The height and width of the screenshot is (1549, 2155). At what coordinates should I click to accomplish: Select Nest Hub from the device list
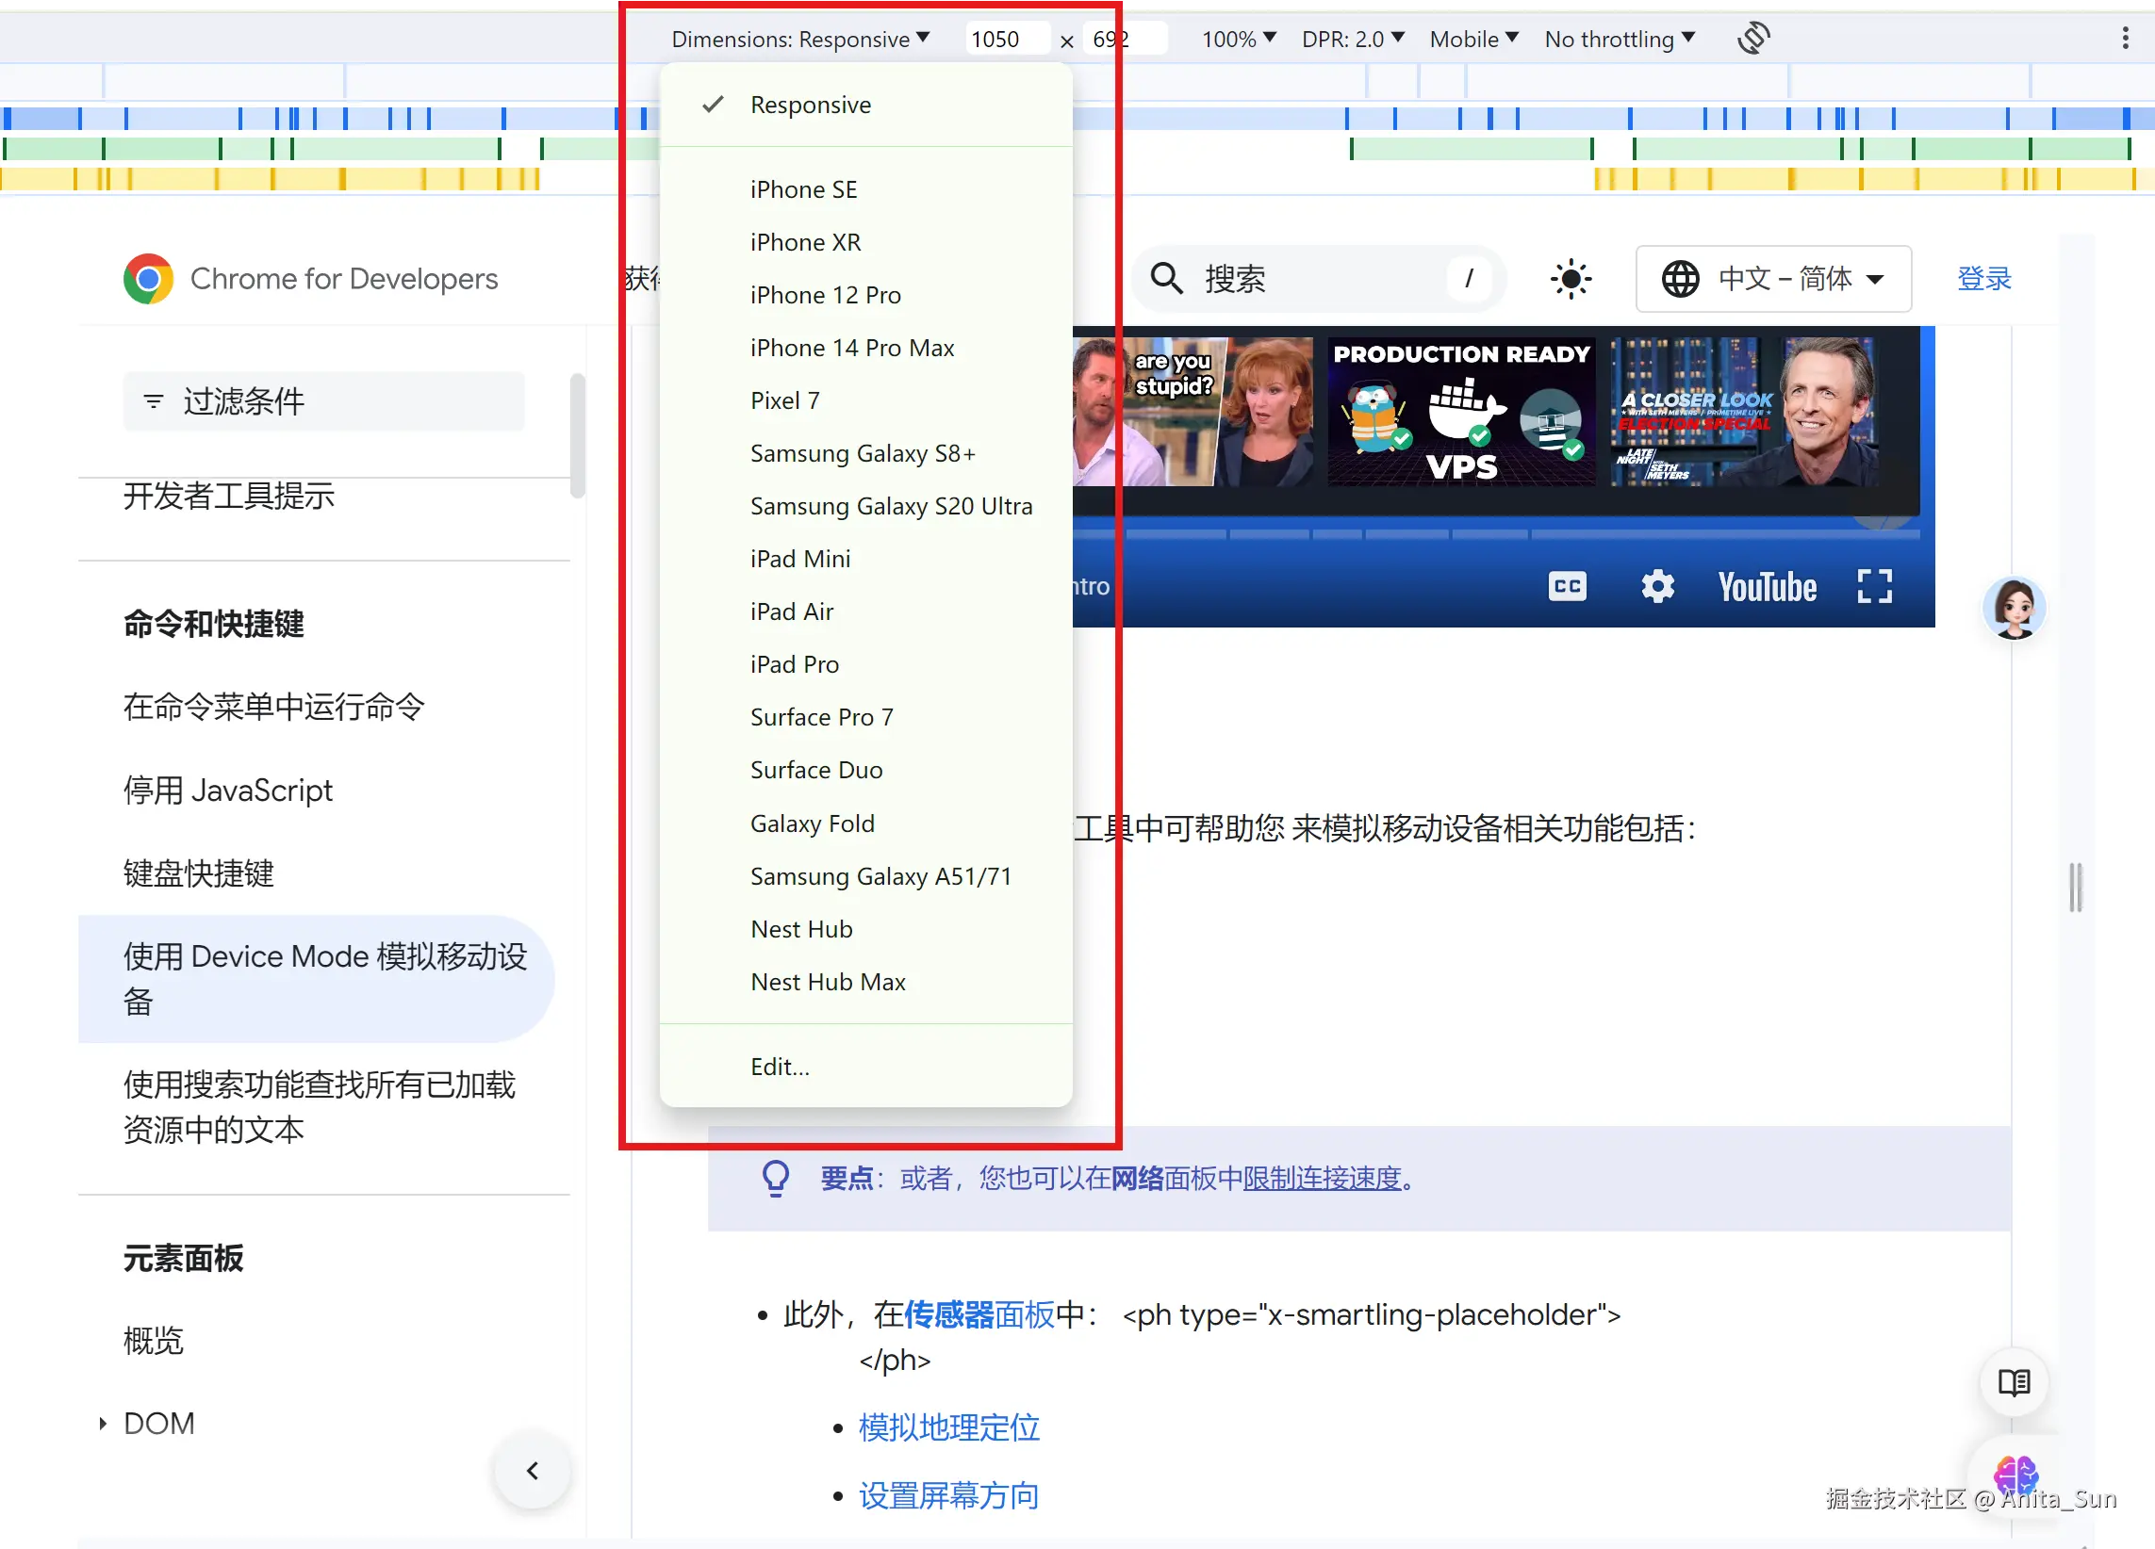(x=865, y=929)
